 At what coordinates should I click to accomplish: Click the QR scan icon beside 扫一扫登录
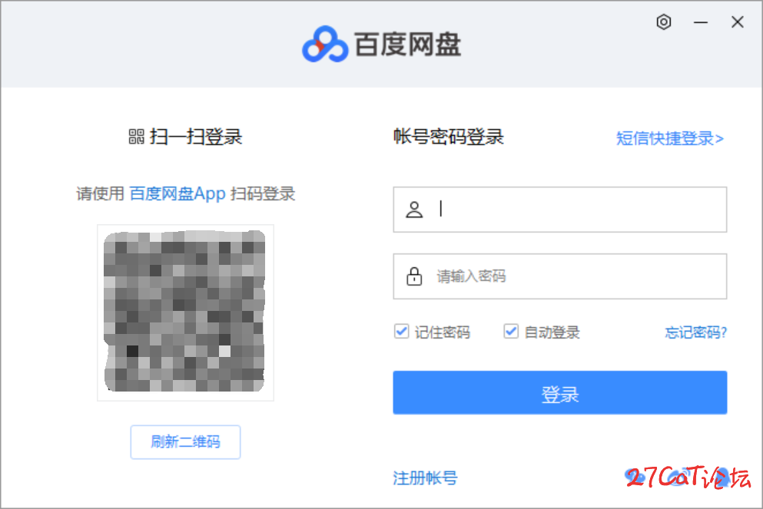click(136, 137)
